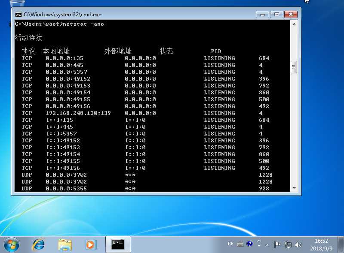Open Action Center flag icon
This screenshot has width=344, height=253.
coord(277,244)
